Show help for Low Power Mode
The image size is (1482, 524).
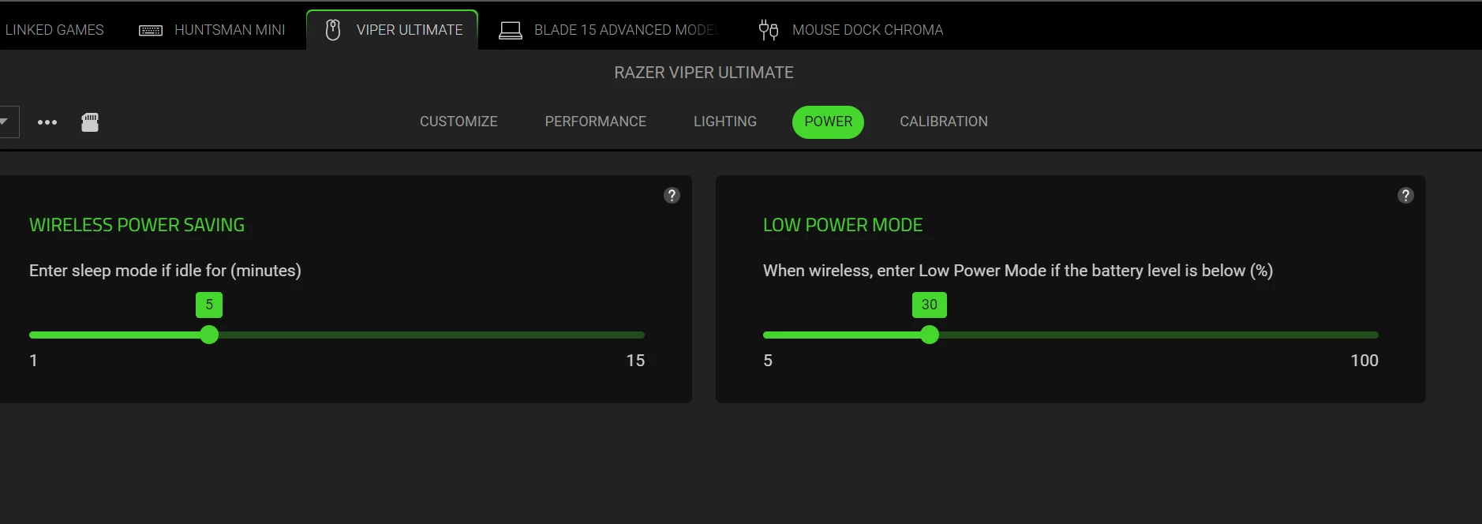[x=1405, y=196]
